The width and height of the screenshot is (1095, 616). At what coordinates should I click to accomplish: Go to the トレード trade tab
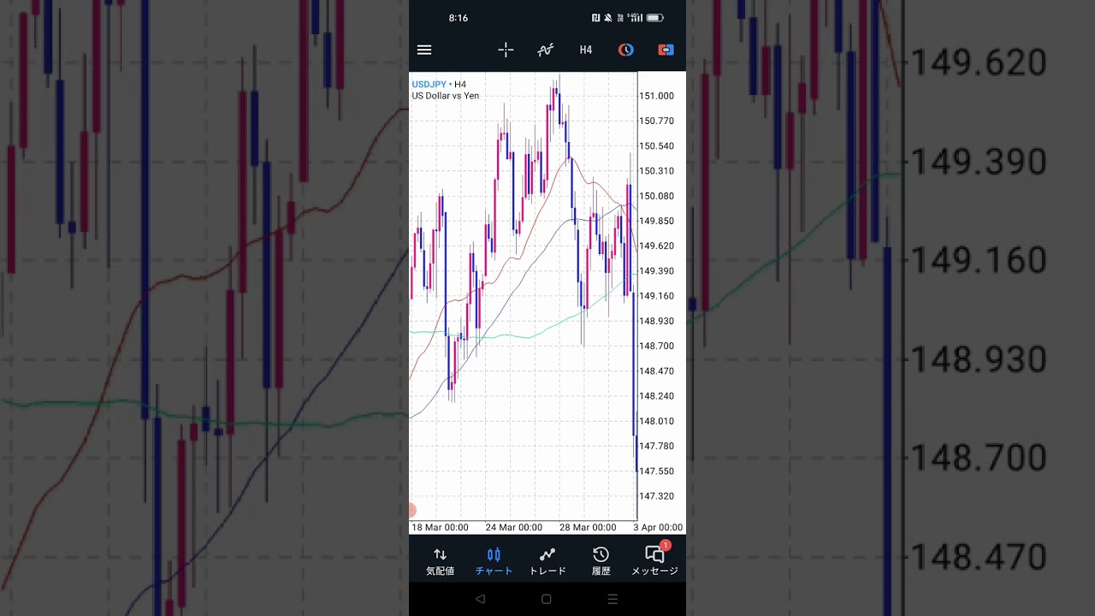(x=547, y=561)
